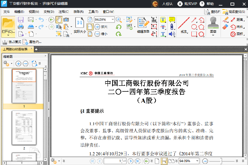Click the page number input field
This screenshot has height=165, width=248.
[x=115, y=161]
